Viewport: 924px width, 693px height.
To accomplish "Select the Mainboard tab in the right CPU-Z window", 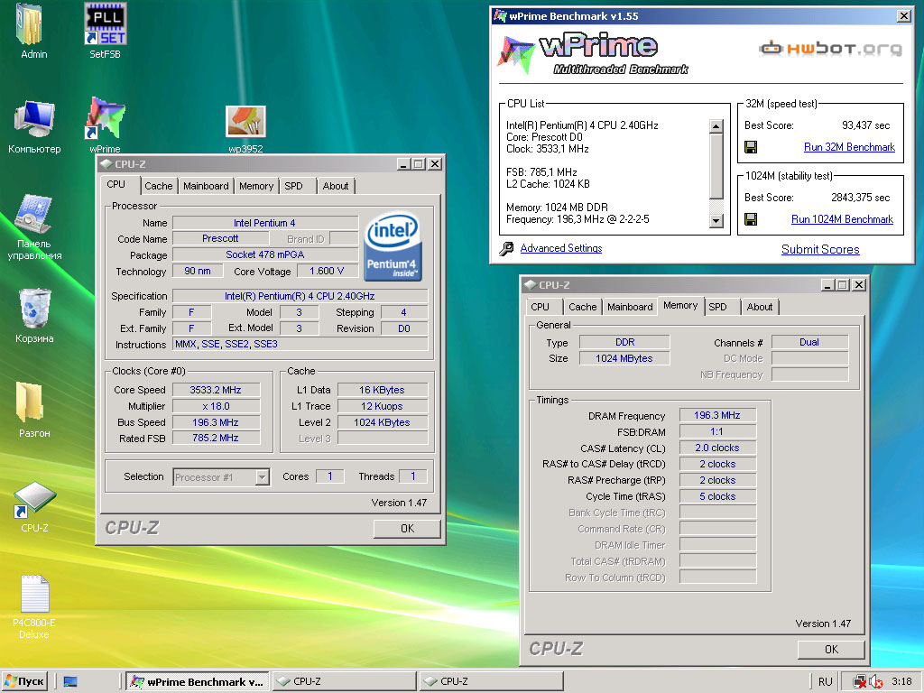I will pyautogui.click(x=630, y=307).
